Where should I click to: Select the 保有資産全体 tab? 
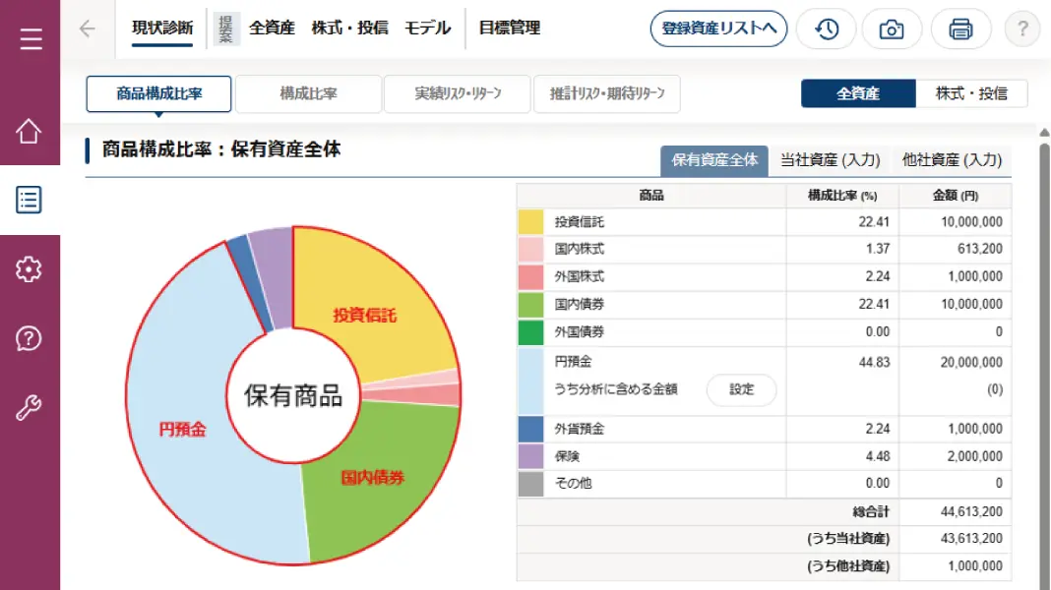[x=714, y=160]
